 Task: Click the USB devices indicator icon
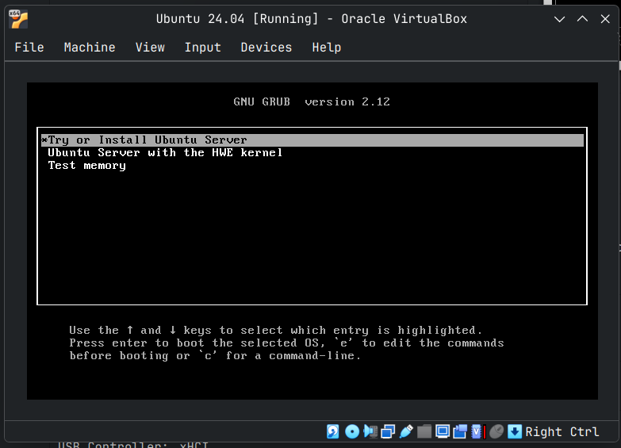[x=406, y=431]
